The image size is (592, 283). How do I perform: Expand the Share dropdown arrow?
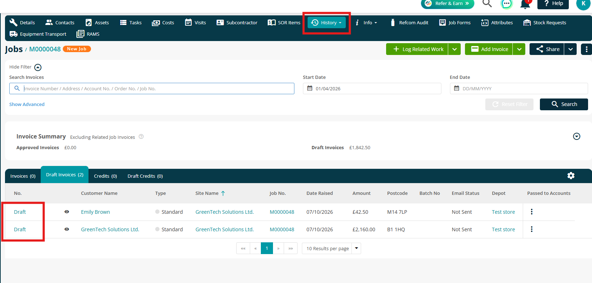point(571,49)
